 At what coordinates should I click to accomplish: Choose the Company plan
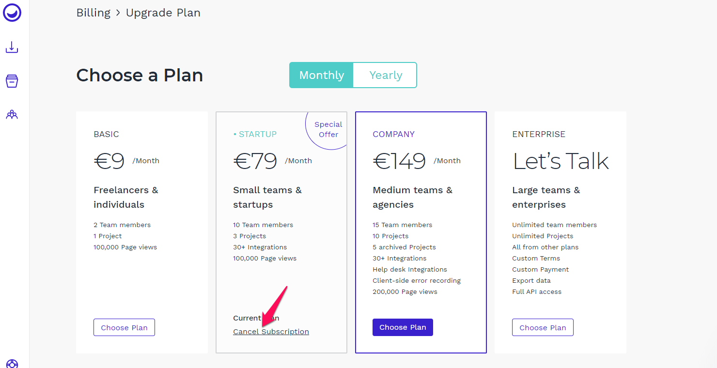click(x=403, y=327)
